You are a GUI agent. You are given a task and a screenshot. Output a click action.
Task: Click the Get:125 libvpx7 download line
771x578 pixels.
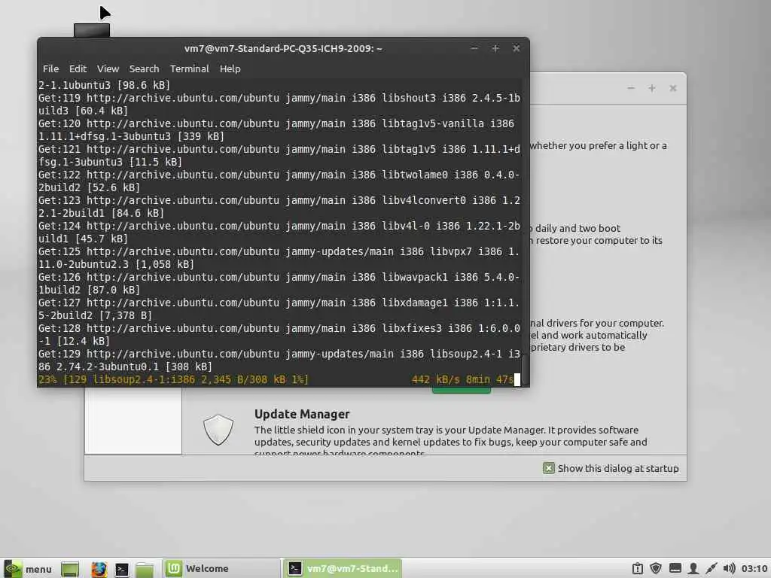(x=279, y=258)
